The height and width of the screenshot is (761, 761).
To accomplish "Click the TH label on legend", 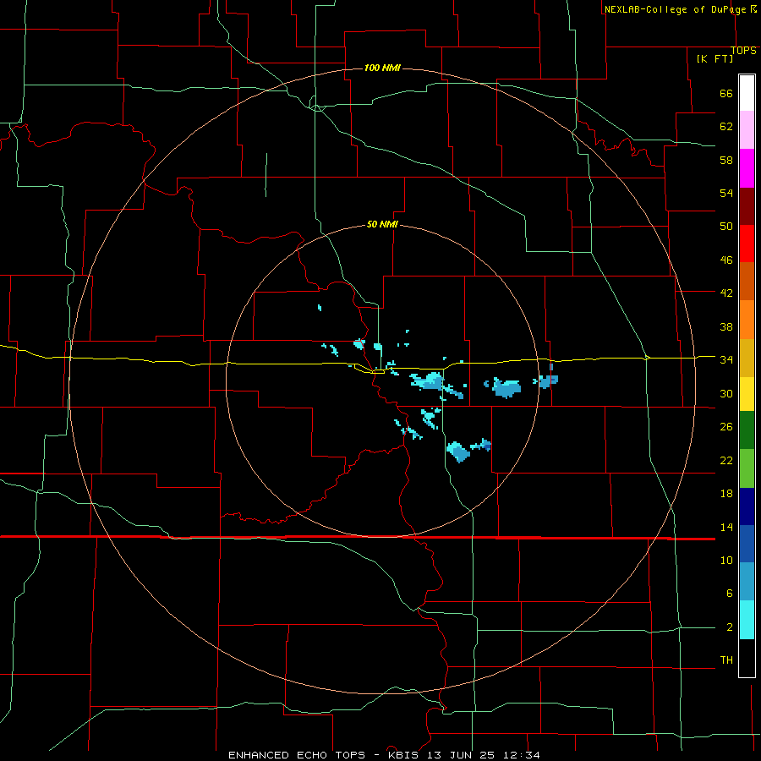I will 726,660.
